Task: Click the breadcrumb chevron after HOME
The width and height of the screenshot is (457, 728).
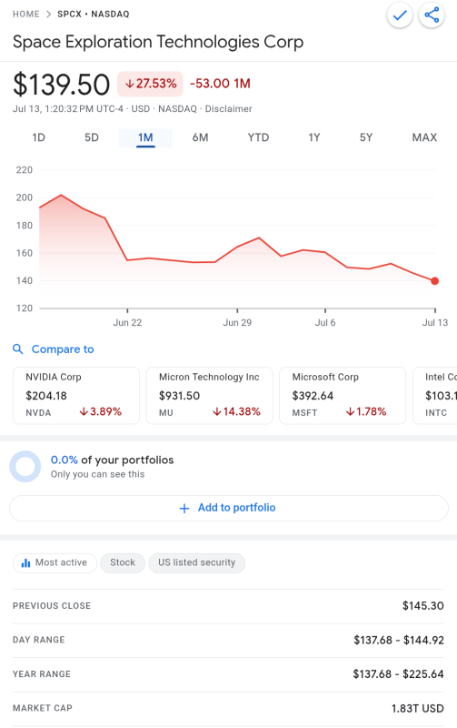Action: point(49,15)
